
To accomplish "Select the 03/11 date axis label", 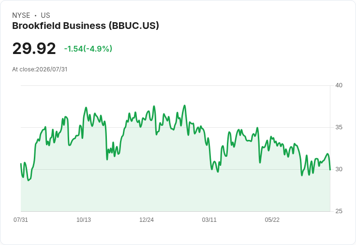I will coord(209,219).
